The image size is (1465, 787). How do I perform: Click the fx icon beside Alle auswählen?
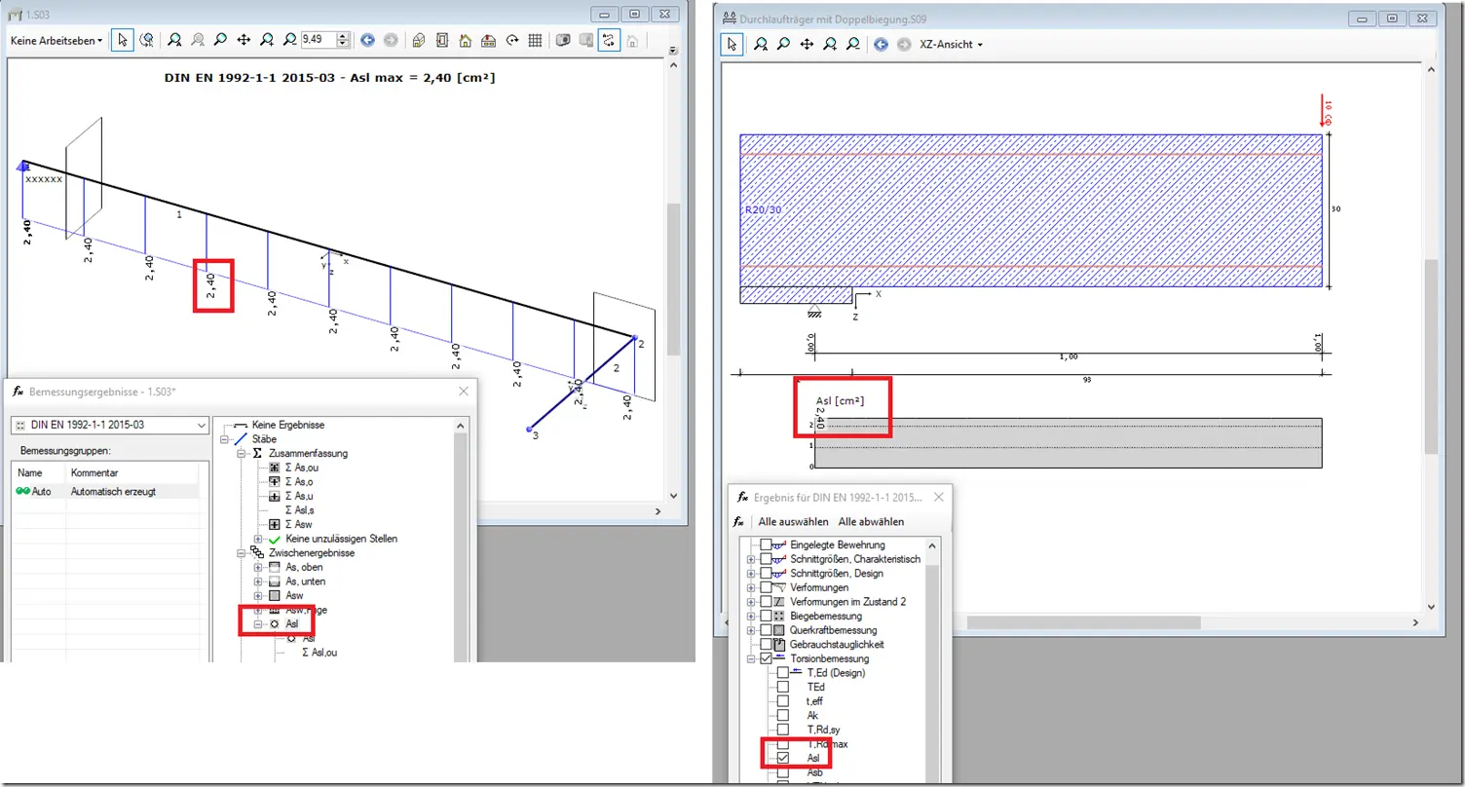click(x=739, y=522)
